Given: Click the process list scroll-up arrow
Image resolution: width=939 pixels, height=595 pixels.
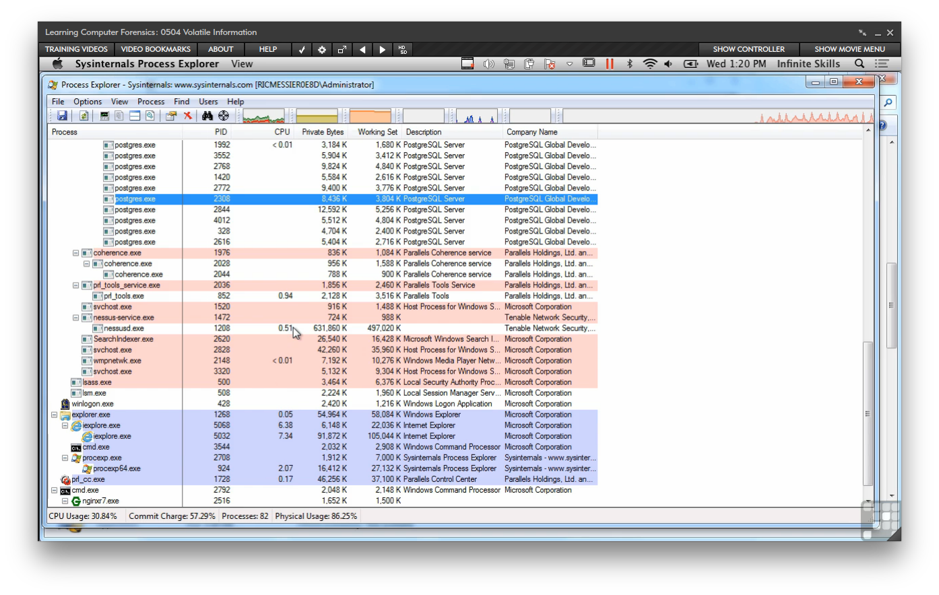Looking at the screenshot, I should tap(868, 130).
